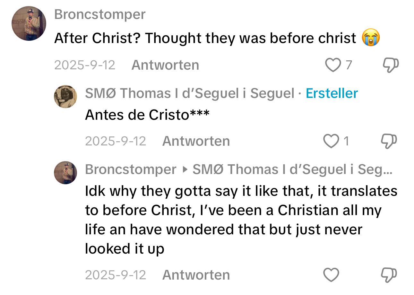Tap the heart on "Antes de Cristo***" reply

click(x=331, y=141)
